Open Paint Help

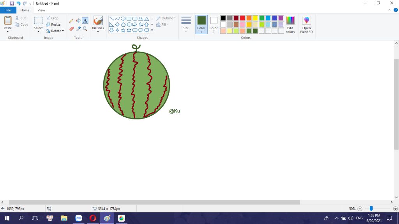(x=396, y=10)
